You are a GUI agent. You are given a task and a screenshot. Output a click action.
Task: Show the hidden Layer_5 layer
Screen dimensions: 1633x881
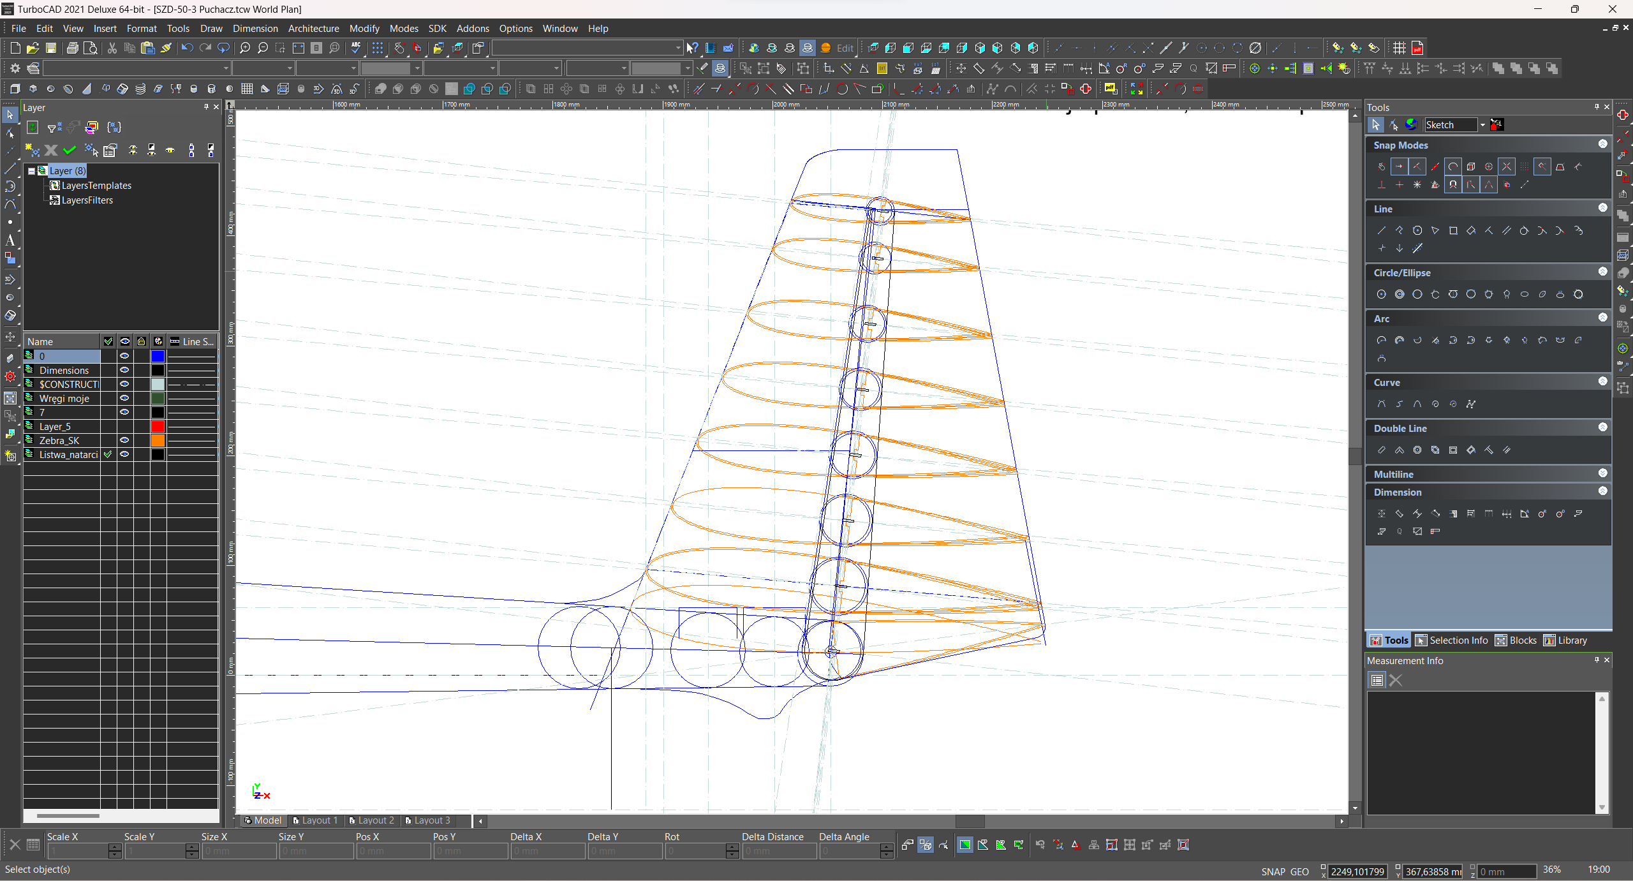pos(125,426)
